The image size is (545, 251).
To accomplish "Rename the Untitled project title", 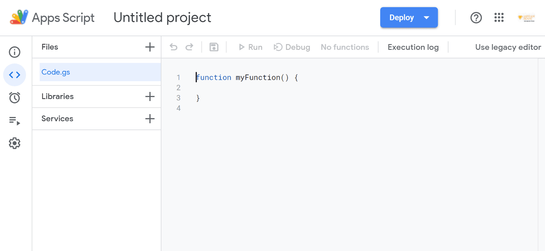I will pos(162,17).
